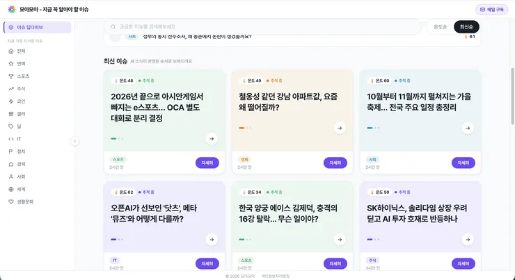Click the 사회 tag under 가을 축제 card
515x280 pixels.
click(372, 160)
